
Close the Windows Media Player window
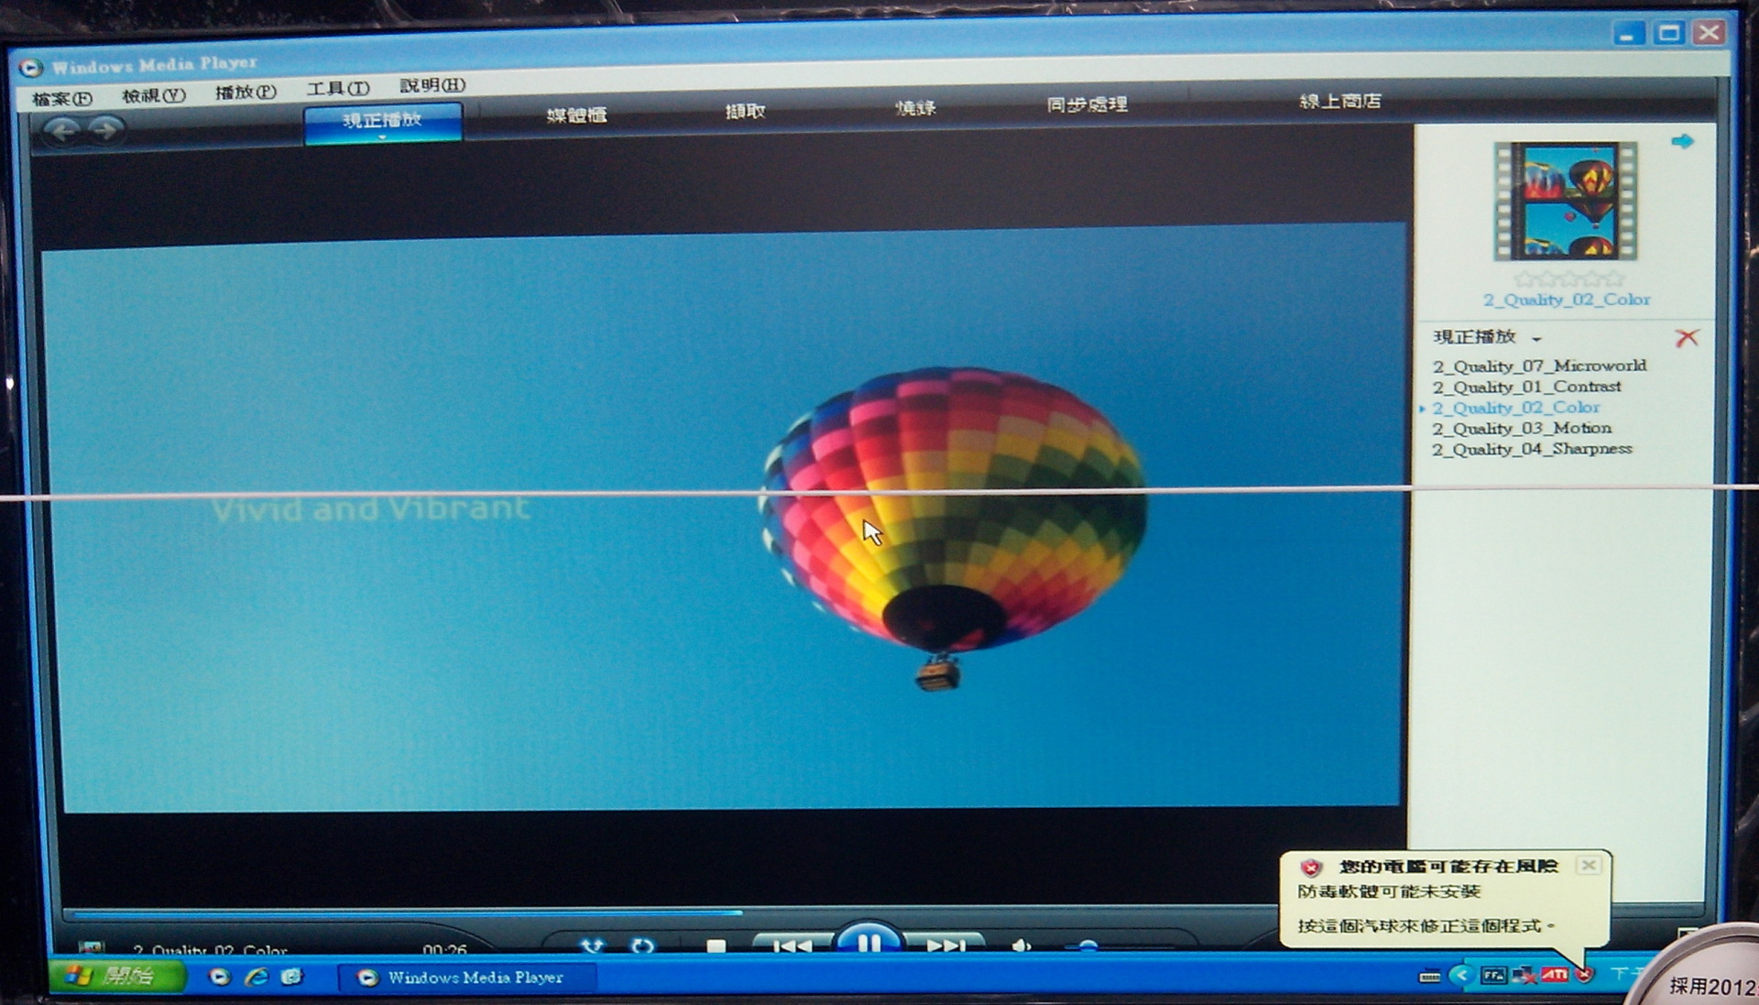pyautogui.click(x=1710, y=32)
